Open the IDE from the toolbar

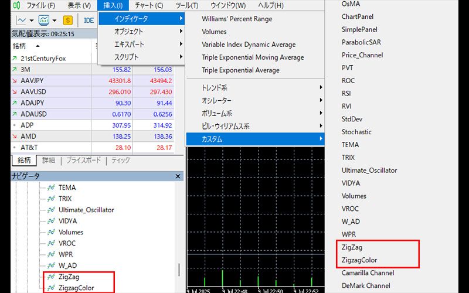click(x=89, y=20)
